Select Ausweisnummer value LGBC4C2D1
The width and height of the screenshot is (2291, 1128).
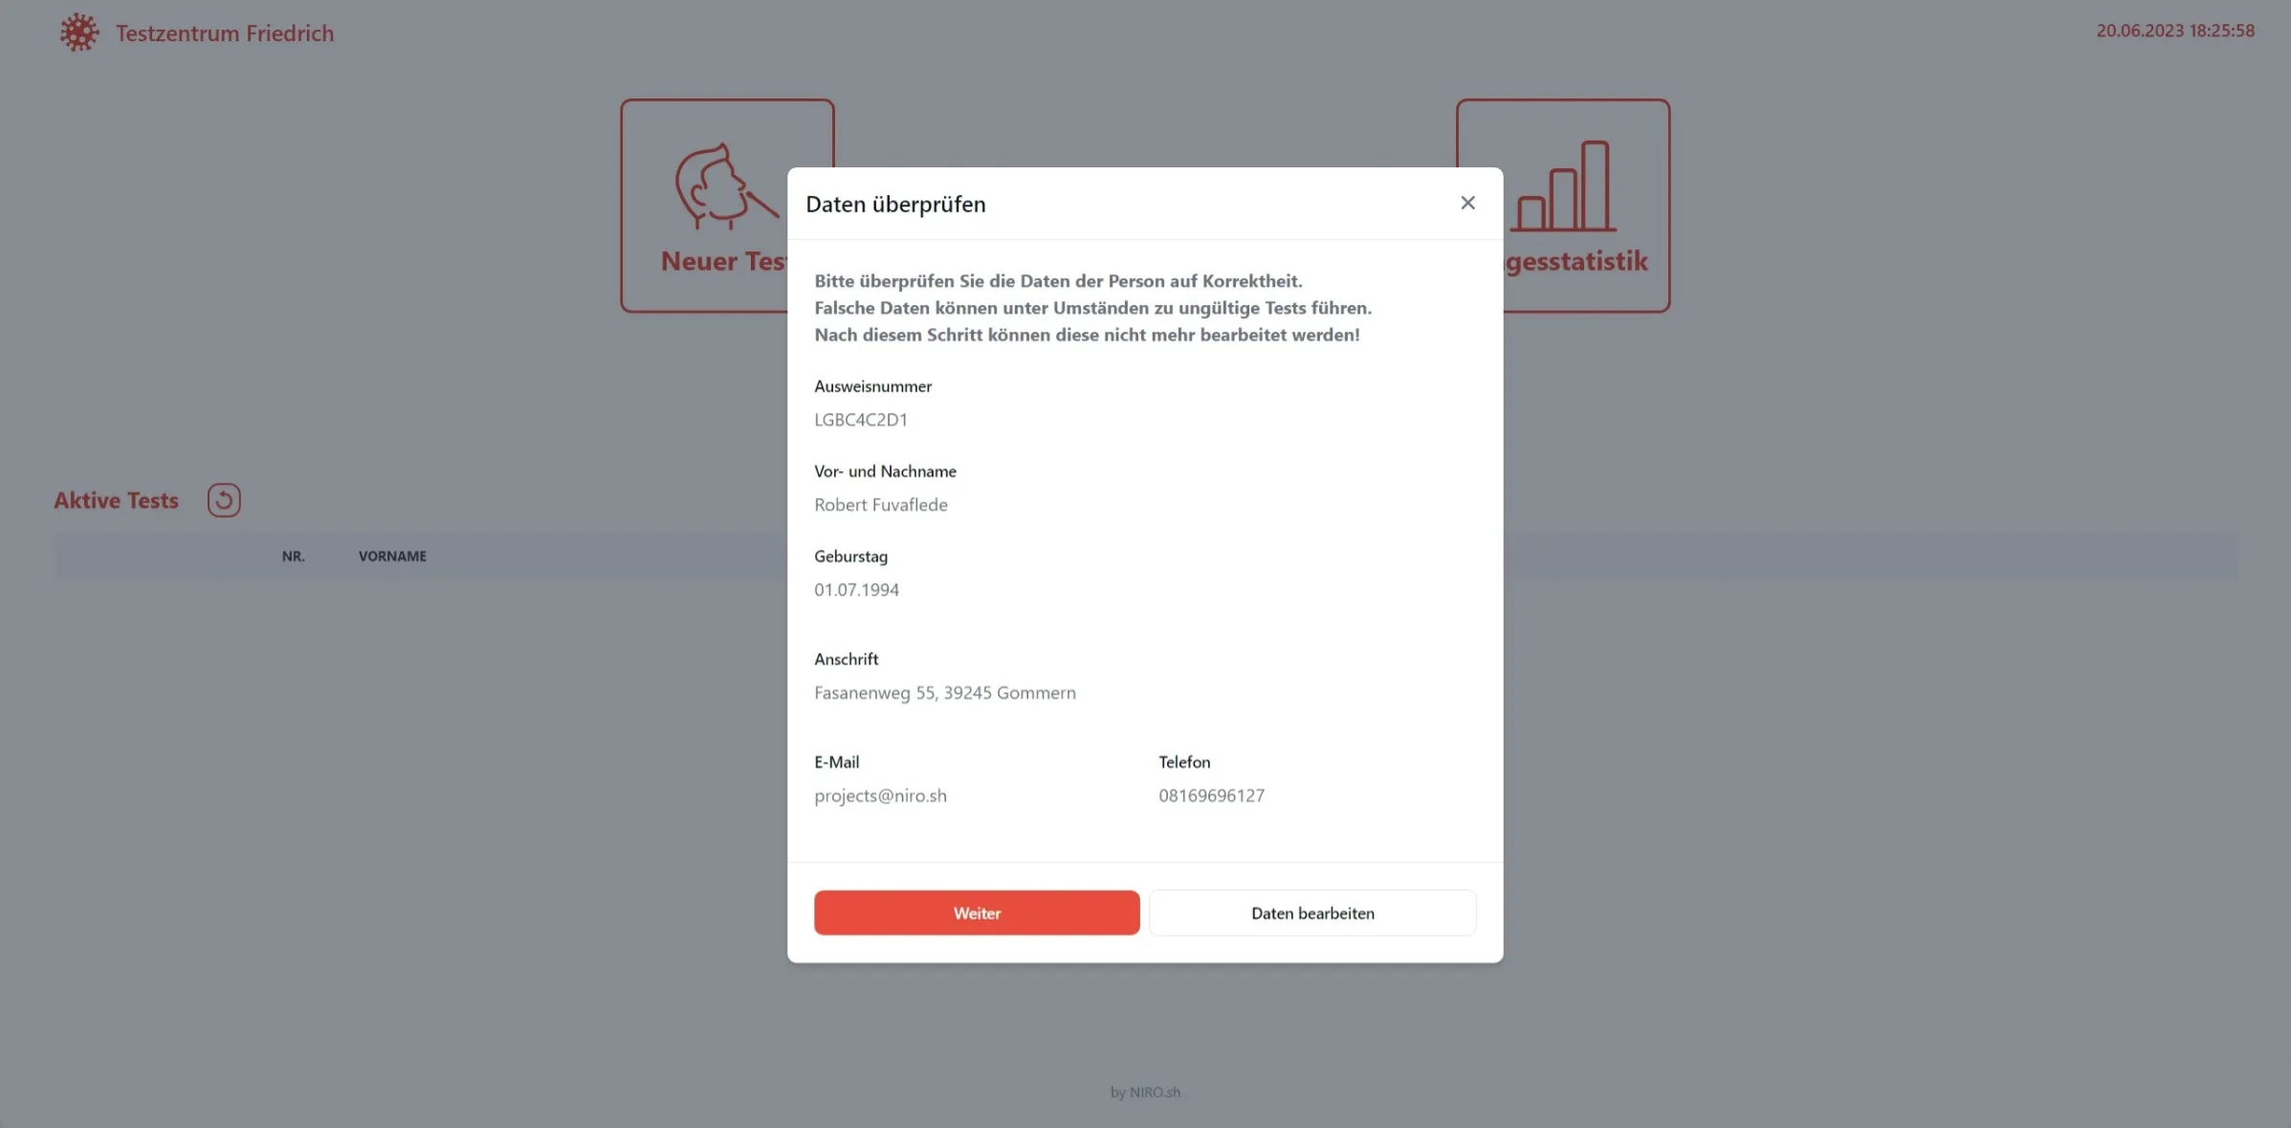[x=861, y=420]
